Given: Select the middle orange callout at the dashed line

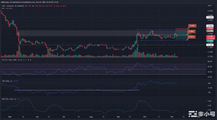Looking at the screenshot, I should coord(191,31).
